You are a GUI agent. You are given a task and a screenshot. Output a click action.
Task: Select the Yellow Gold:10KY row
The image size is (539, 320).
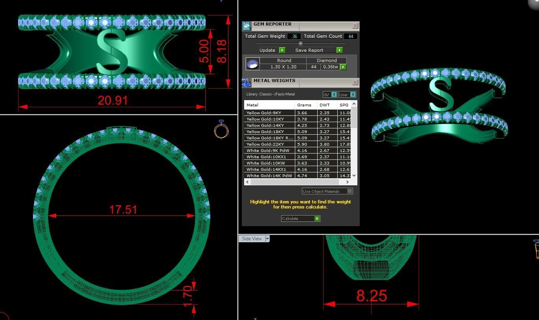point(298,119)
